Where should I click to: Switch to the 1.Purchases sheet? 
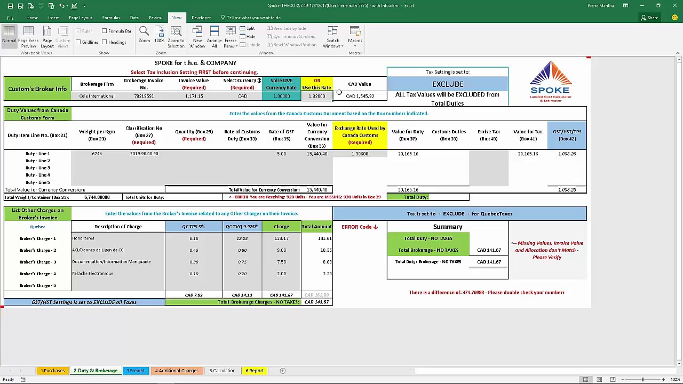53,371
